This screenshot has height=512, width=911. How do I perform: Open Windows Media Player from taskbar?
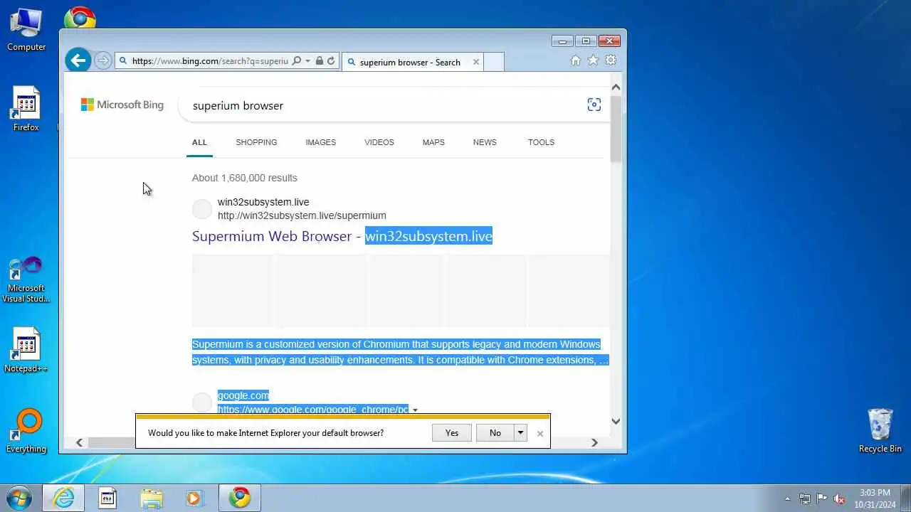(194, 498)
